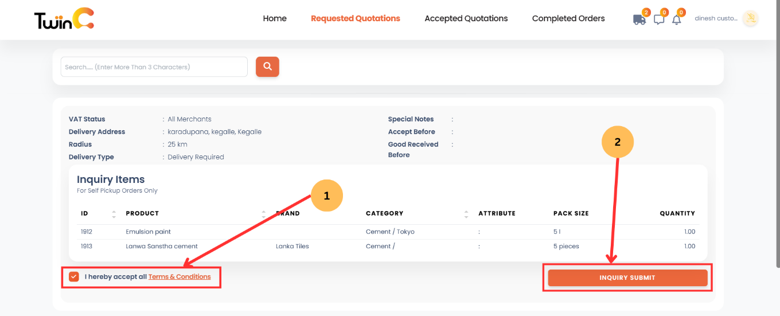The image size is (780, 316).
Task: Open the Completed Orders tab
Action: tap(568, 18)
